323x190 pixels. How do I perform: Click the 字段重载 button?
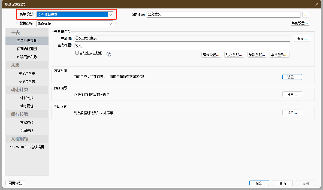pos(279,55)
